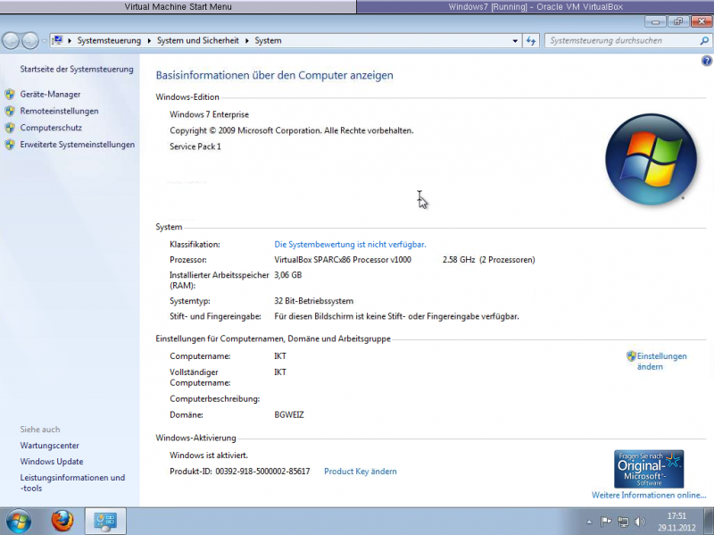Expand the breadcrumb arrow after System und Sicherheit
This screenshot has width=714, height=535.
point(247,40)
